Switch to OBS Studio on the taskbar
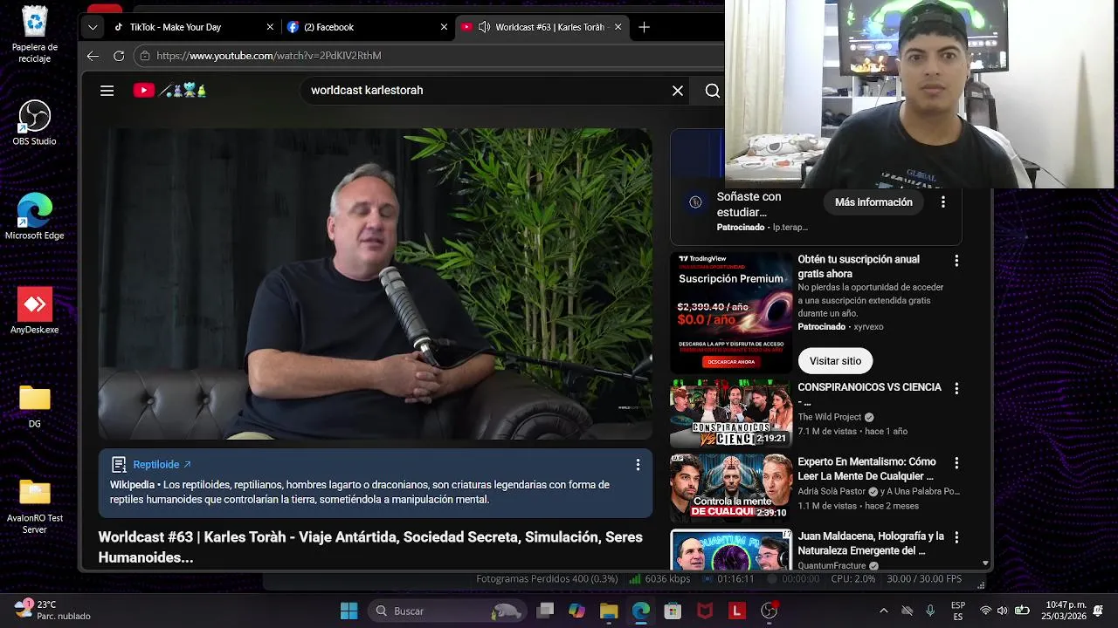Screen dimensions: 1118x628 pyautogui.click(x=769, y=611)
